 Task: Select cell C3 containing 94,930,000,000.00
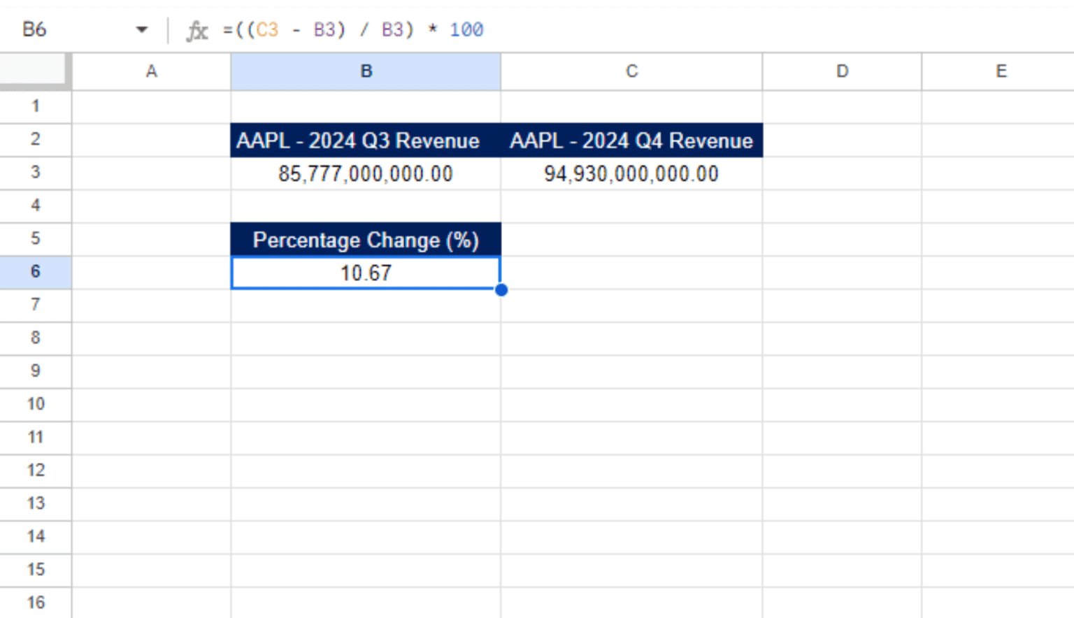[631, 173]
